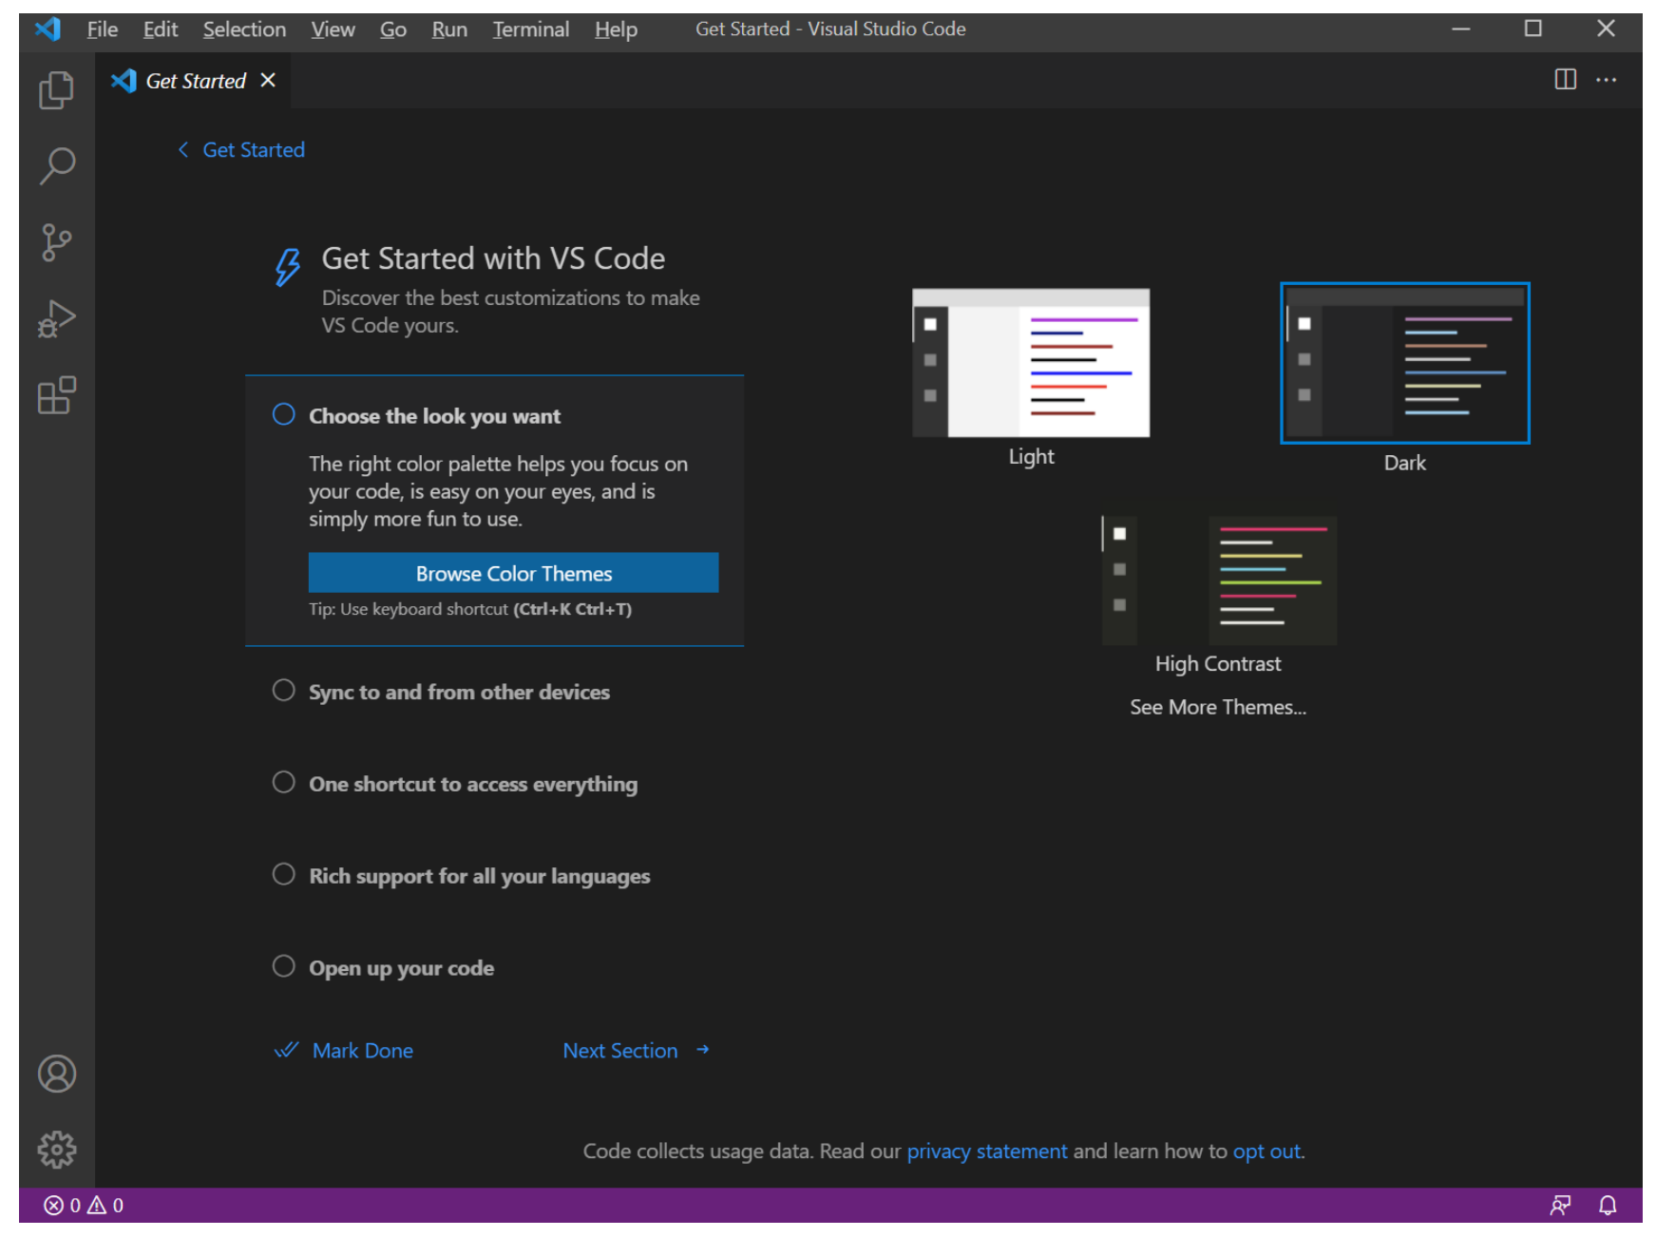This screenshot has height=1237, width=1656.
Task: Click the back chevron beside Get Started
Action: [x=183, y=150]
